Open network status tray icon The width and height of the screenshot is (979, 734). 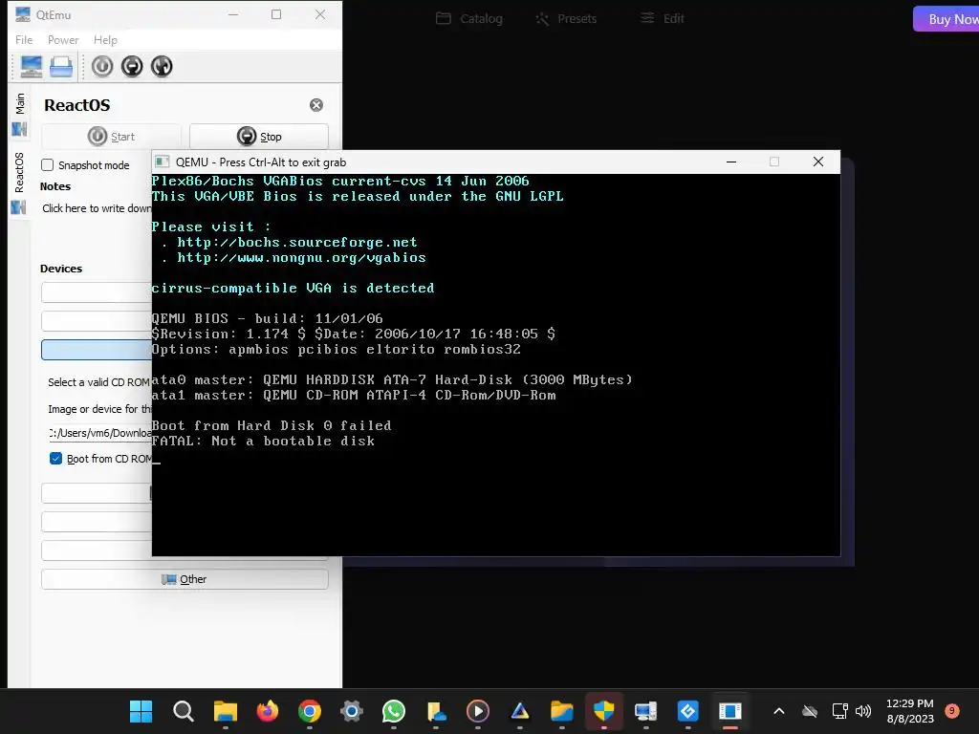[839, 711]
